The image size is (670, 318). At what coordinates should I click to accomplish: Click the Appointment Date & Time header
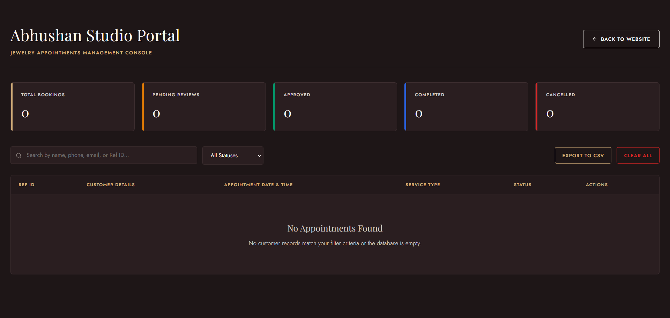tap(258, 185)
